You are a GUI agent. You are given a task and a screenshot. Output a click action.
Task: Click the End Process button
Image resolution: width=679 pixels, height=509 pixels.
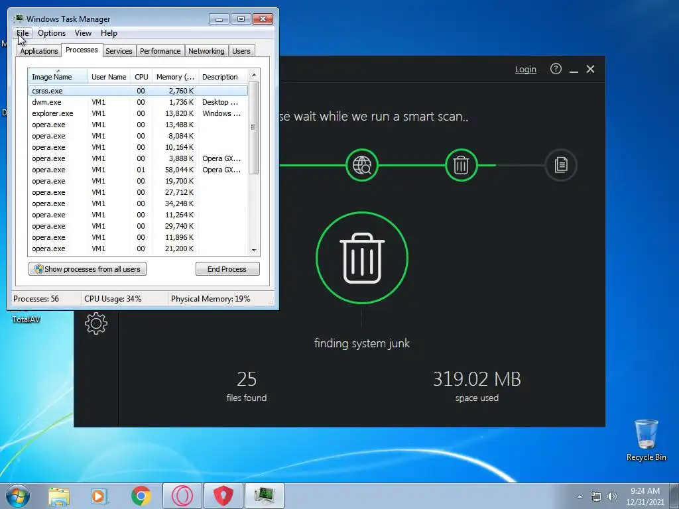click(x=227, y=269)
